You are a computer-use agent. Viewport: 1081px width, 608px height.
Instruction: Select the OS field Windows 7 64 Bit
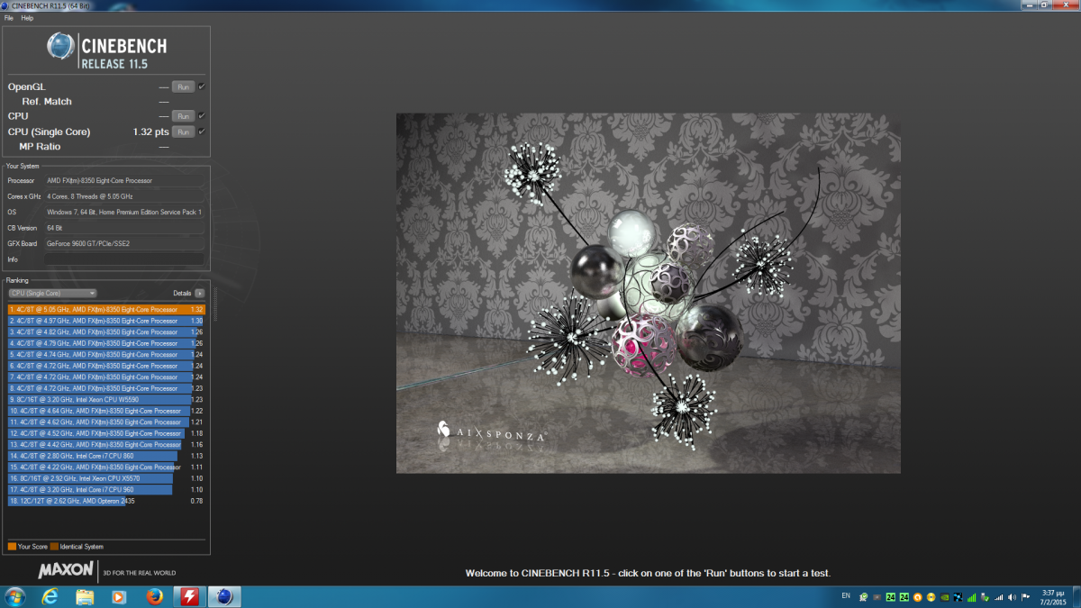(124, 212)
